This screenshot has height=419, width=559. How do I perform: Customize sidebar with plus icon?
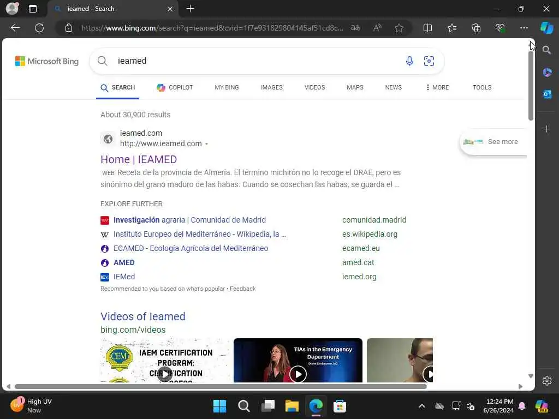[547, 129]
